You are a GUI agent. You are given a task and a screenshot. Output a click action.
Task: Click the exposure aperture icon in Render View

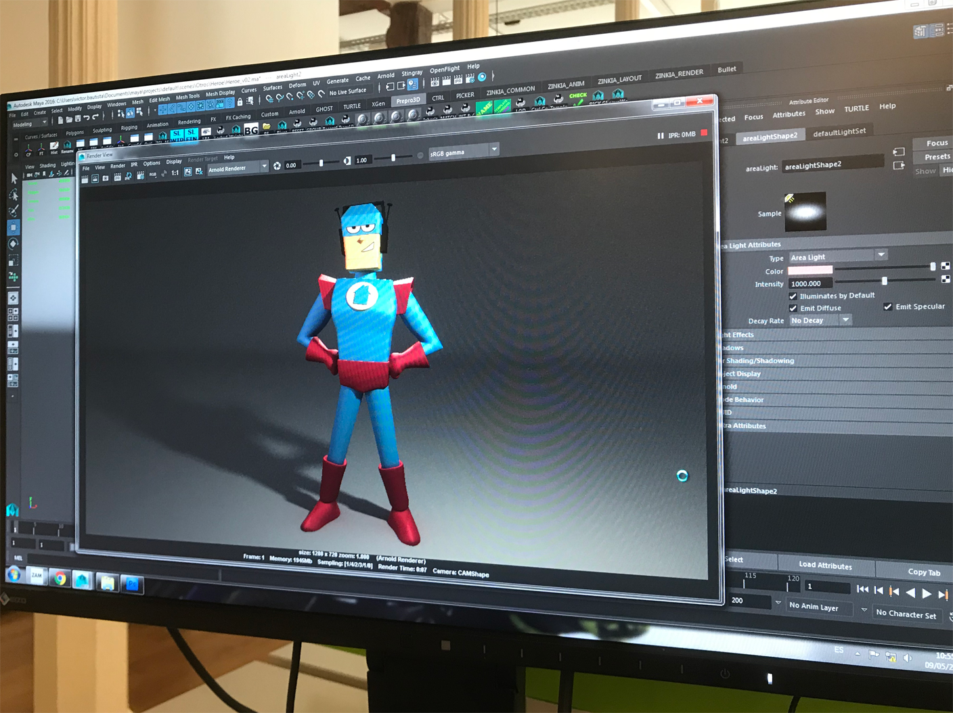click(277, 166)
